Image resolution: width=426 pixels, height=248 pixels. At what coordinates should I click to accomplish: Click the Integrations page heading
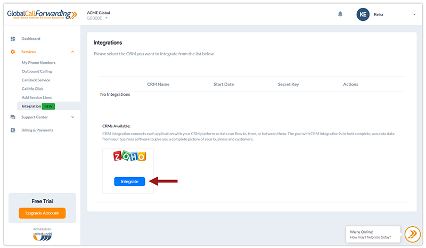coord(108,43)
